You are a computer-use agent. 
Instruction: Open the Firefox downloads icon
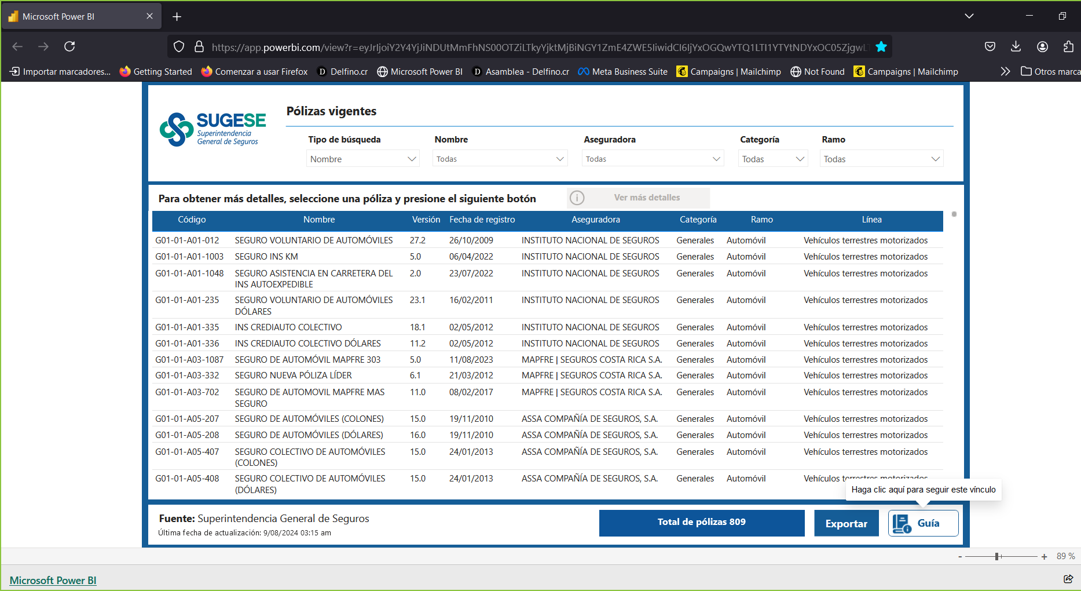[x=1016, y=46]
